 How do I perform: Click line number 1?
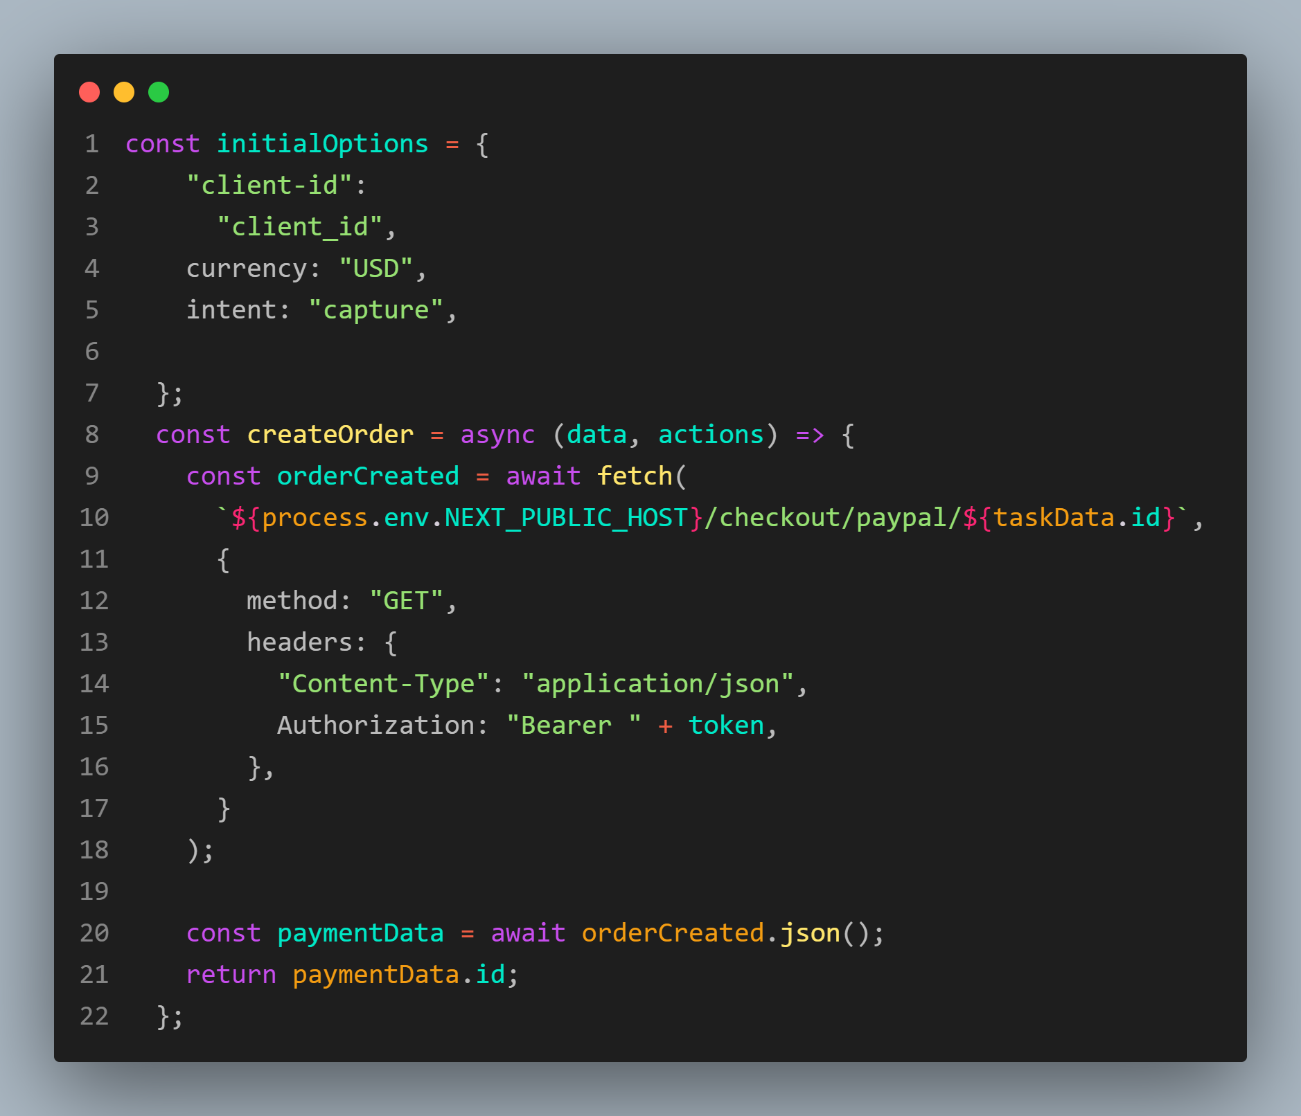(92, 144)
